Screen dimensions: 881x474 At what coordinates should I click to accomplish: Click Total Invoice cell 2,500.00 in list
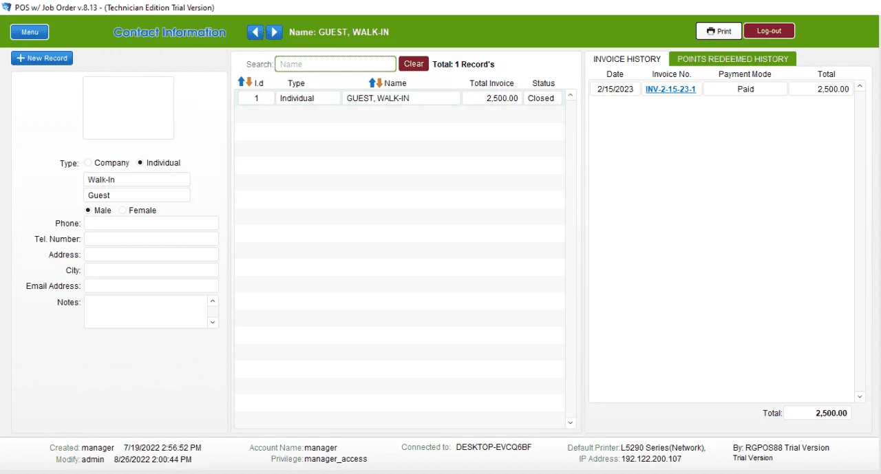[492, 98]
